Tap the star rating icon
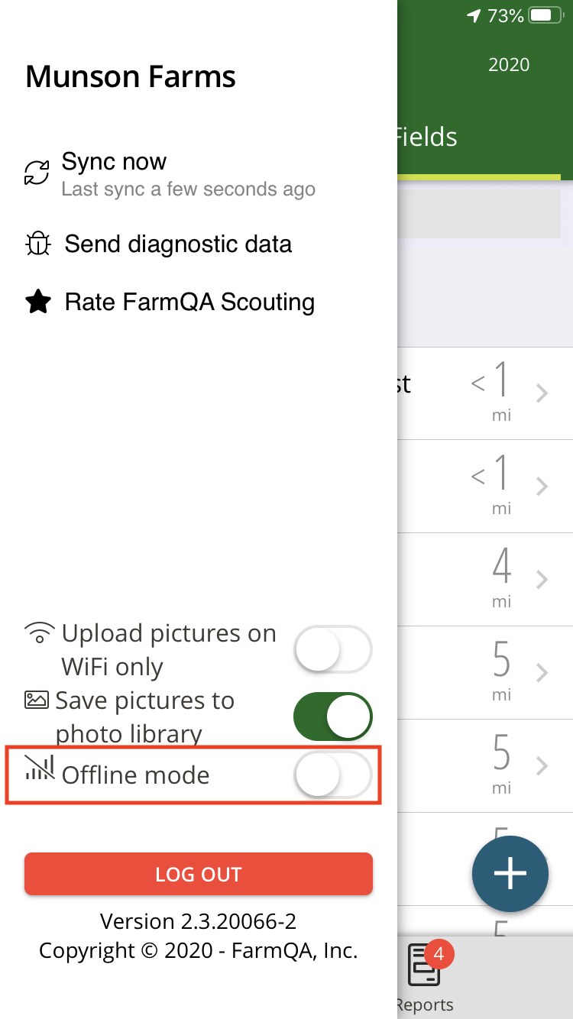Viewport: 573px width, 1019px height. (x=37, y=302)
